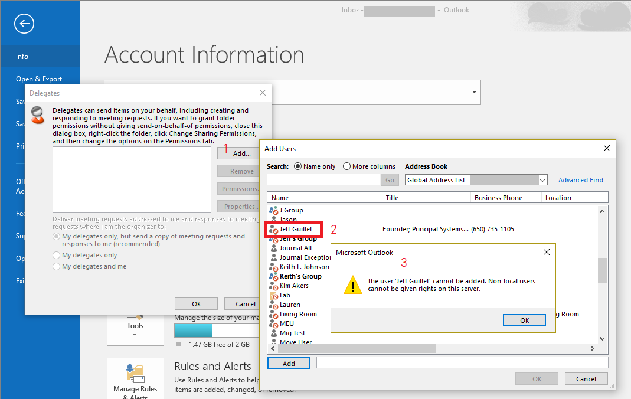The height and width of the screenshot is (399, 631).
Task: Select J Group in the list
Action: click(292, 210)
